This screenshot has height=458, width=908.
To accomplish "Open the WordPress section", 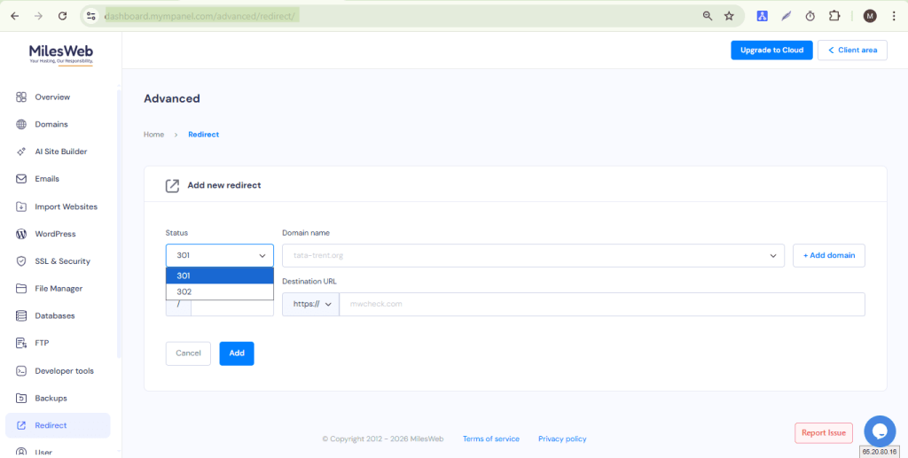I will (x=58, y=234).
